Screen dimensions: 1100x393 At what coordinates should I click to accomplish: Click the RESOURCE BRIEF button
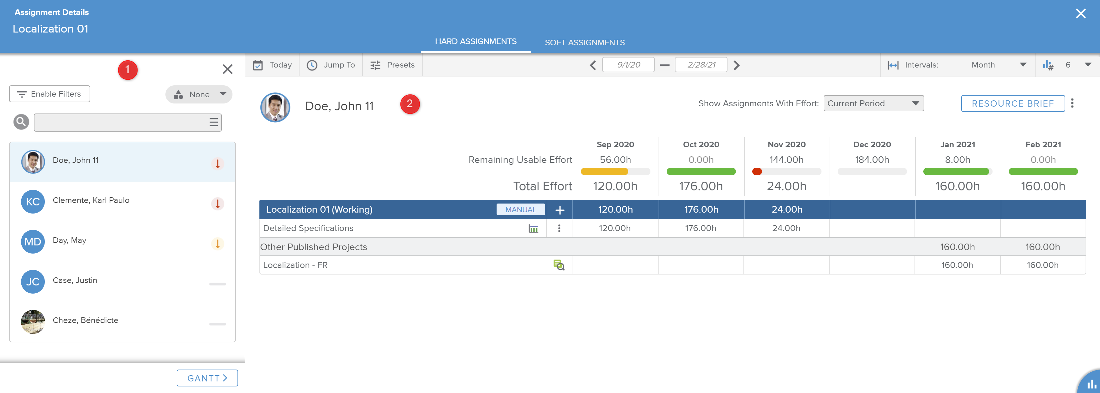pos(1013,103)
